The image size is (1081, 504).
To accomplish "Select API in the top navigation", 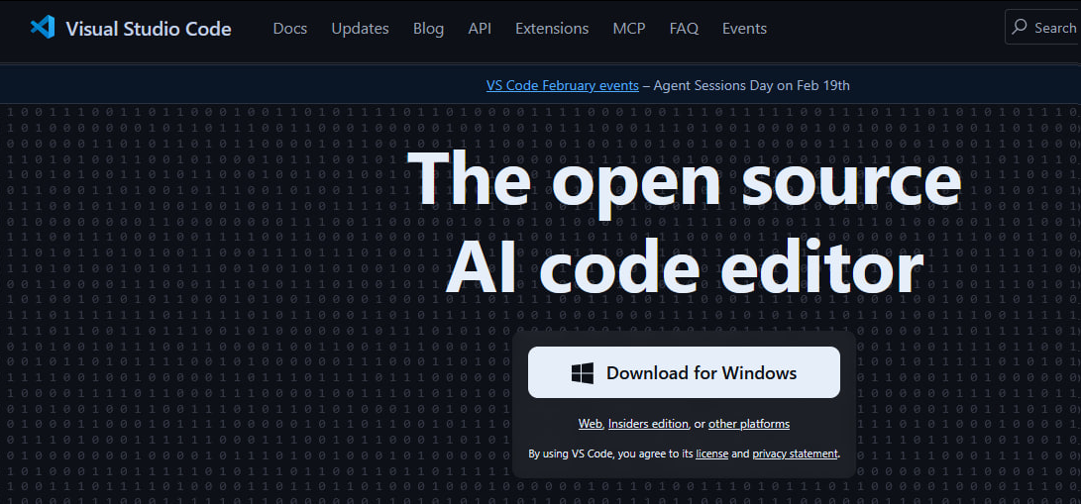I will 480,28.
